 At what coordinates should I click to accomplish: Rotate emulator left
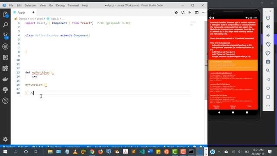(268, 44)
